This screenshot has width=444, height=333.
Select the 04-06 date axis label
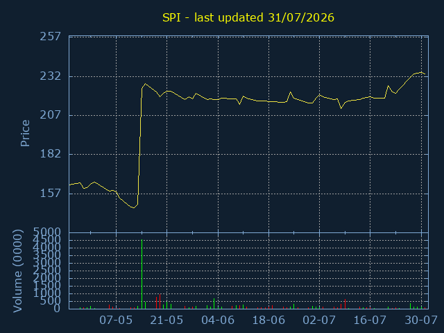click(218, 321)
